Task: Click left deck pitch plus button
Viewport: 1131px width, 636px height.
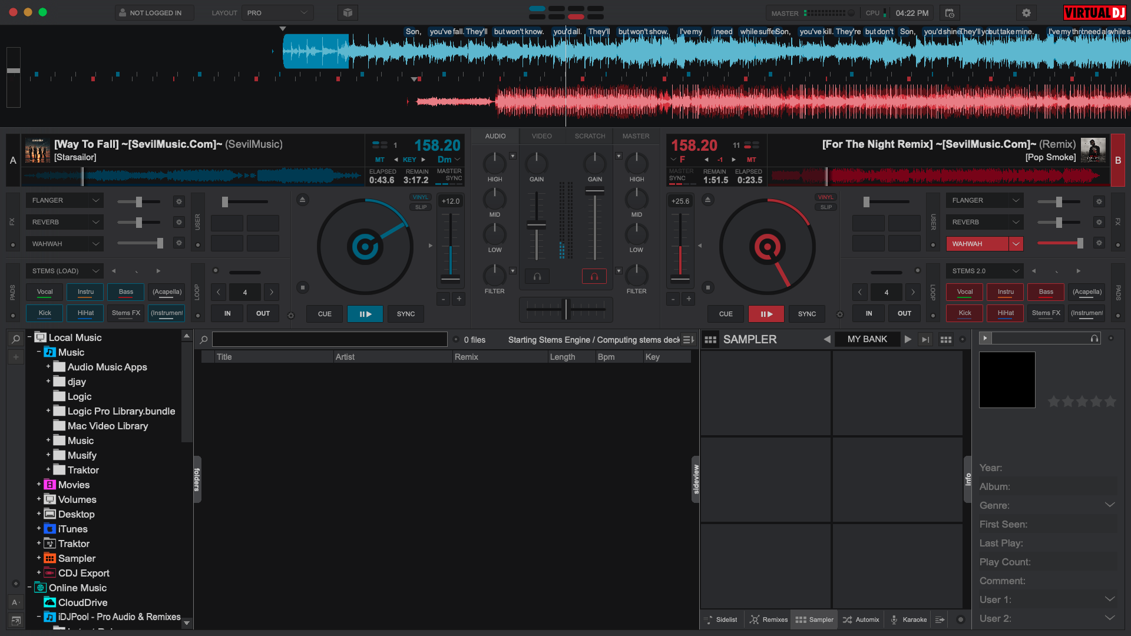Action: [x=459, y=299]
